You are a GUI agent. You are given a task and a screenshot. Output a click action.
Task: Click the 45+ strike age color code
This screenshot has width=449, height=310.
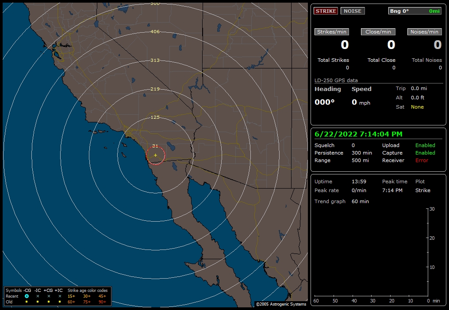point(102,296)
